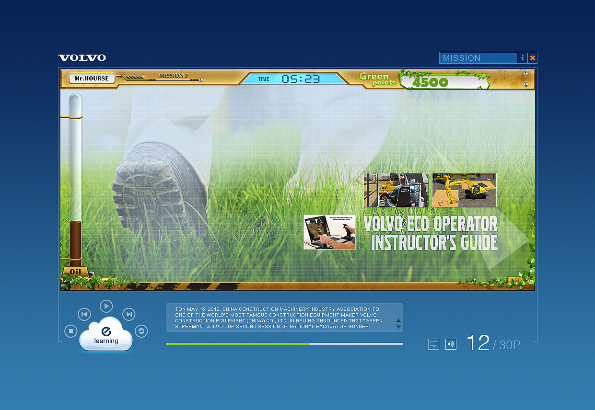Click the e-learning cloud logo

tap(106, 334)
